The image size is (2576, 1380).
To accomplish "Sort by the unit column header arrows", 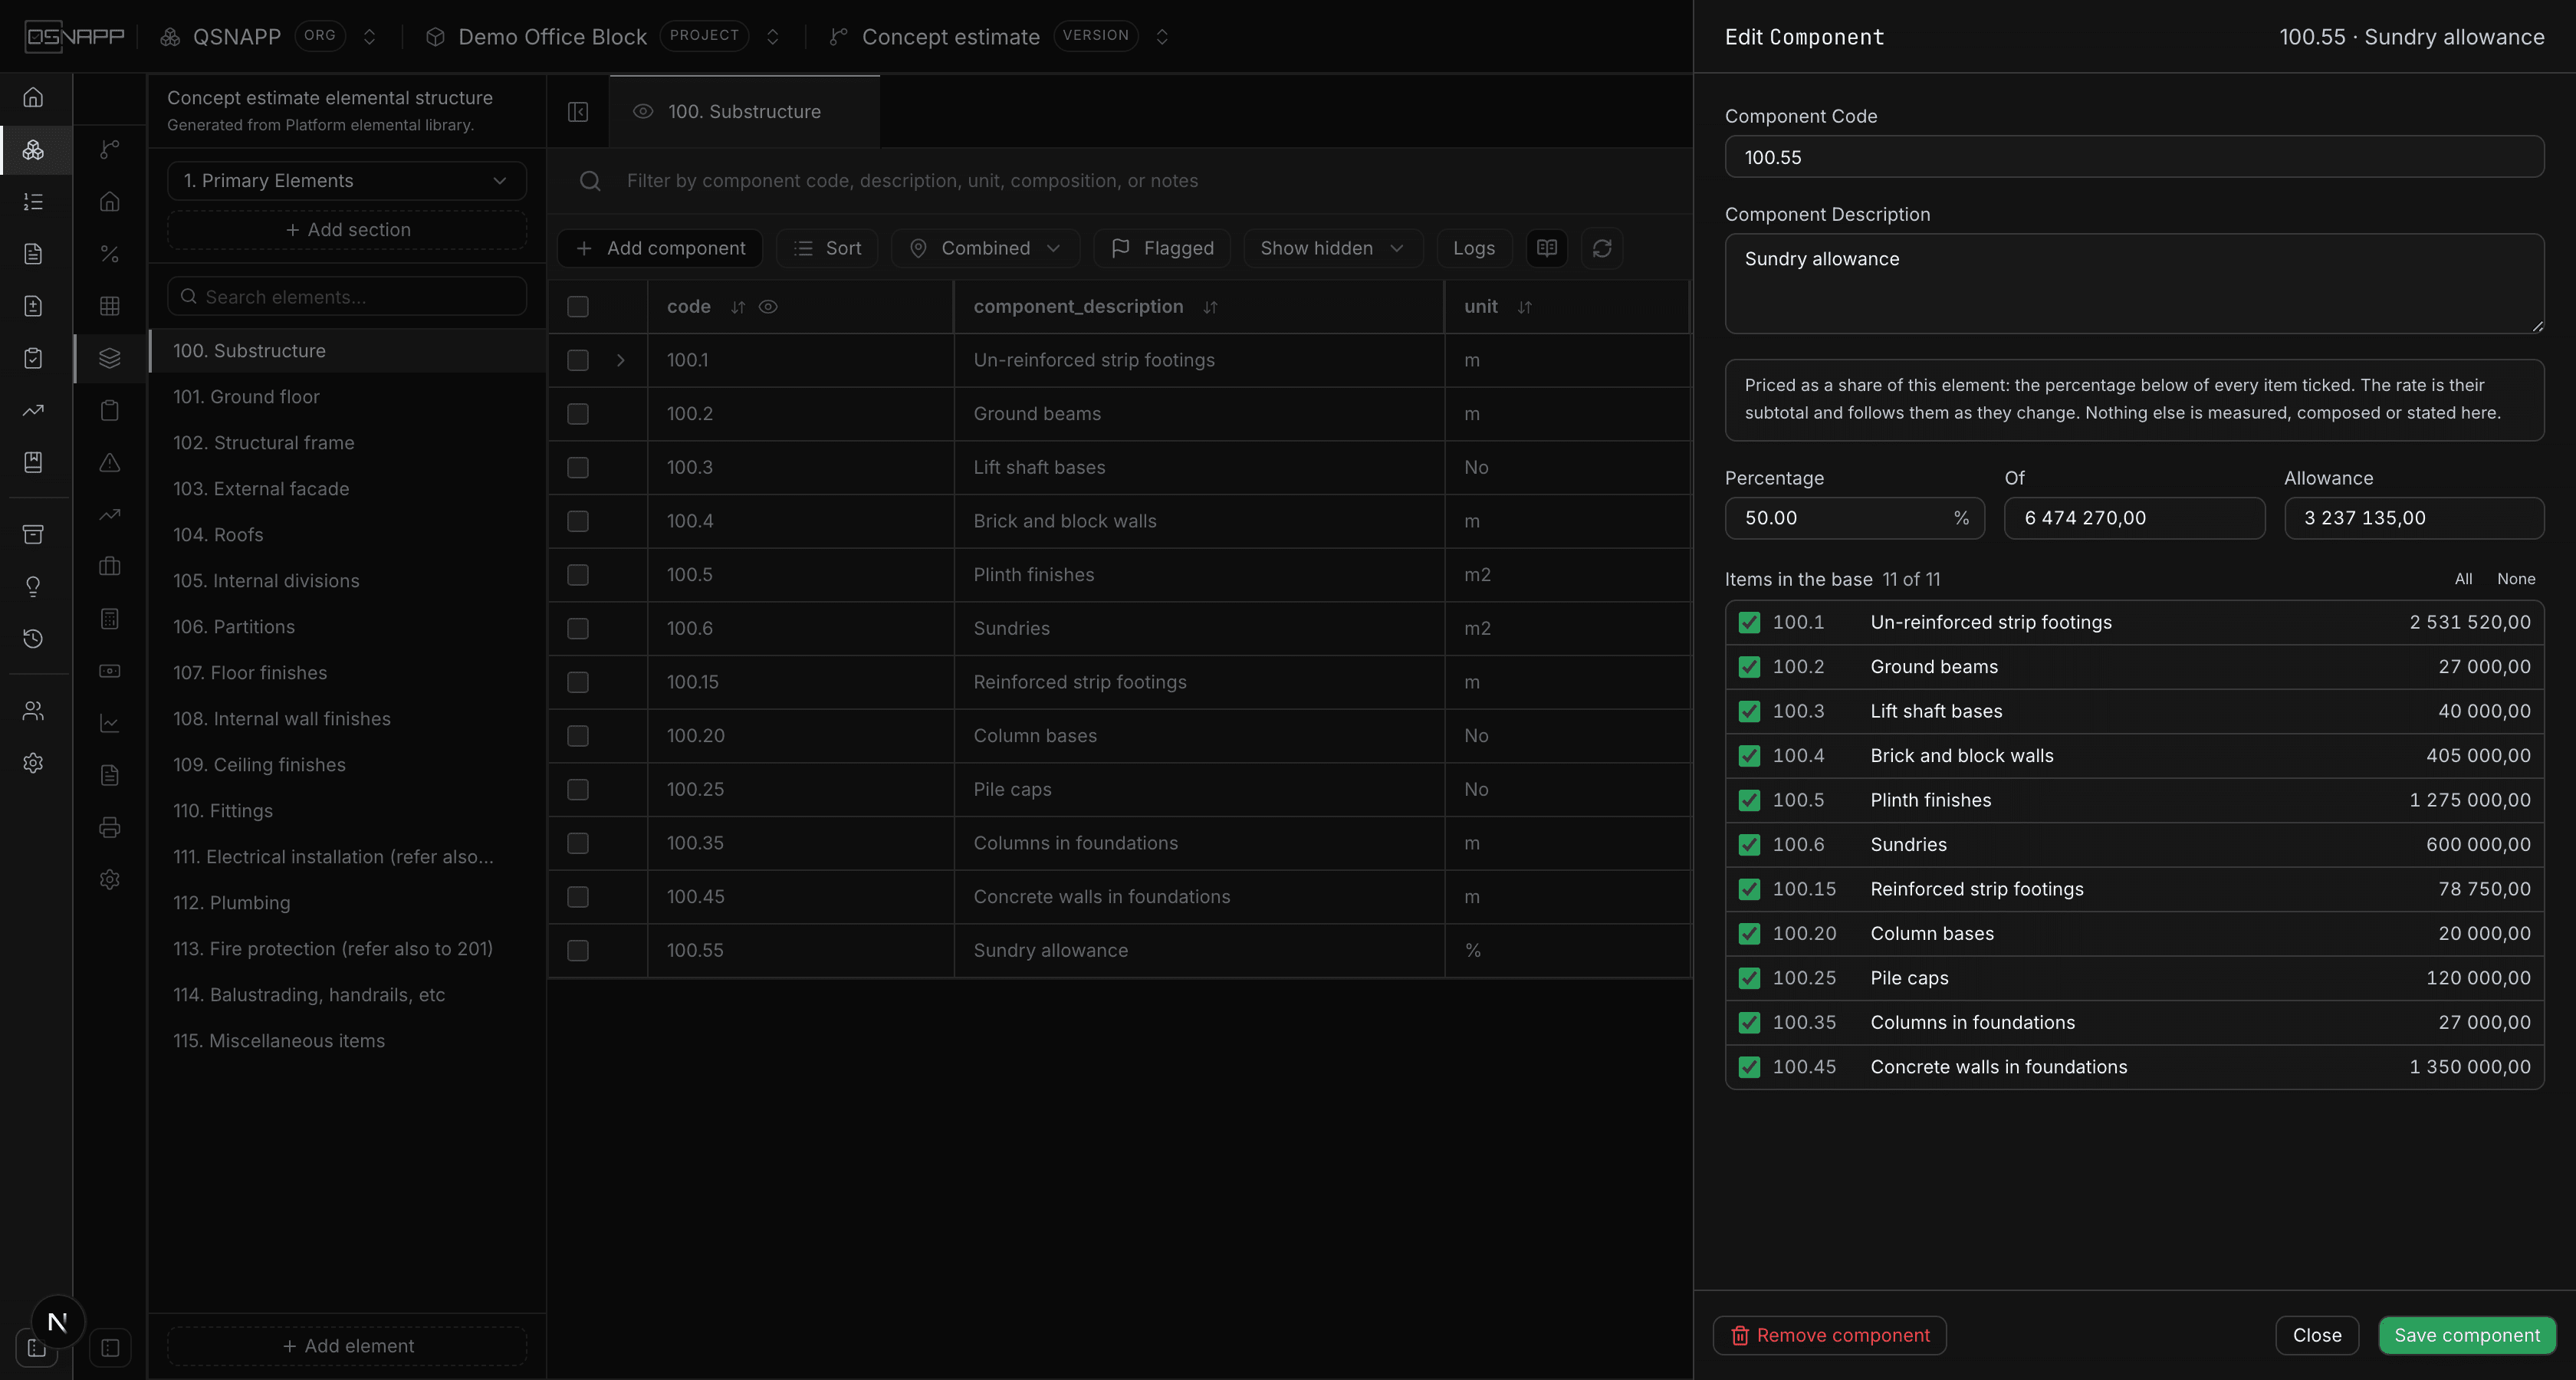I will 1524,307.
